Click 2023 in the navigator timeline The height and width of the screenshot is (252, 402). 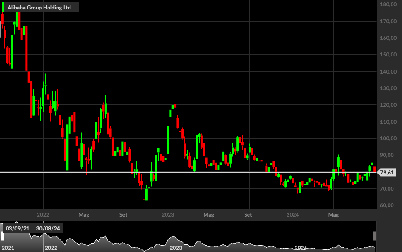click(176, 248)
